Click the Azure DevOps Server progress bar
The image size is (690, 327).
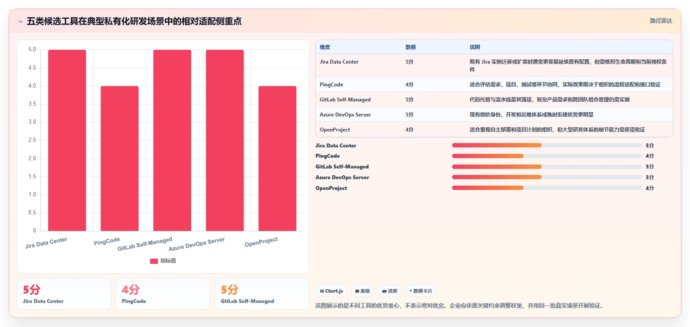[x=547, y=177]
